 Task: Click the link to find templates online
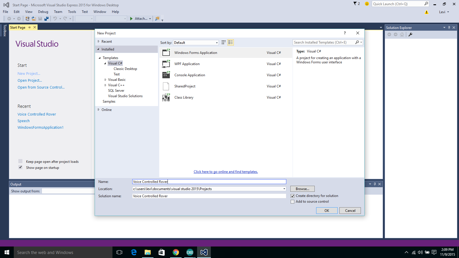click(225, 171)
